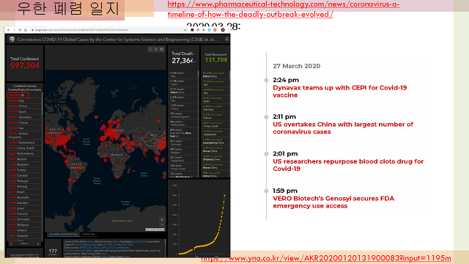Select Korea, South in confirmed cases list
Screen dimensions: 469x264
24,148
